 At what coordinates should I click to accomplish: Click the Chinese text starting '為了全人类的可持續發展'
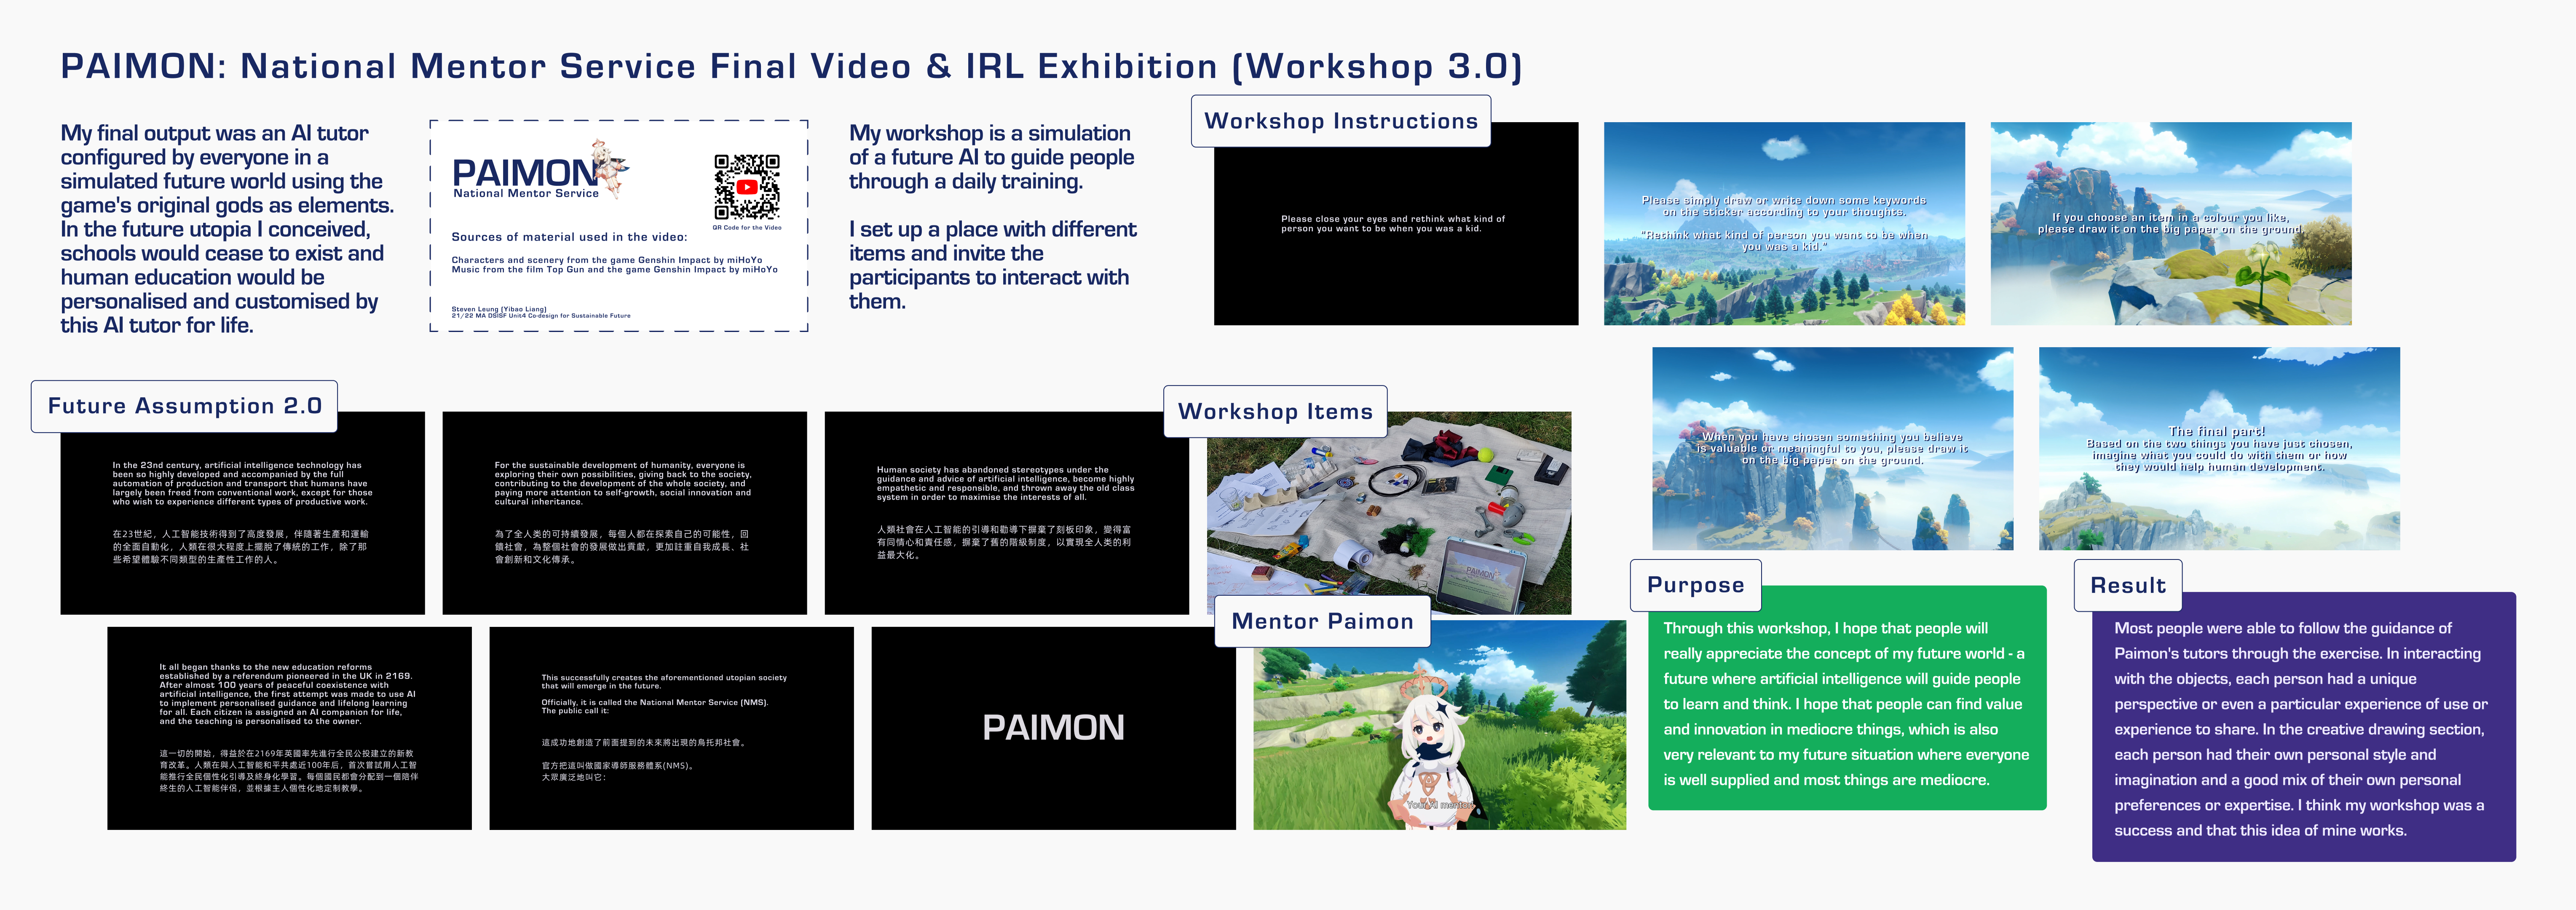click(x=621, y=547)
